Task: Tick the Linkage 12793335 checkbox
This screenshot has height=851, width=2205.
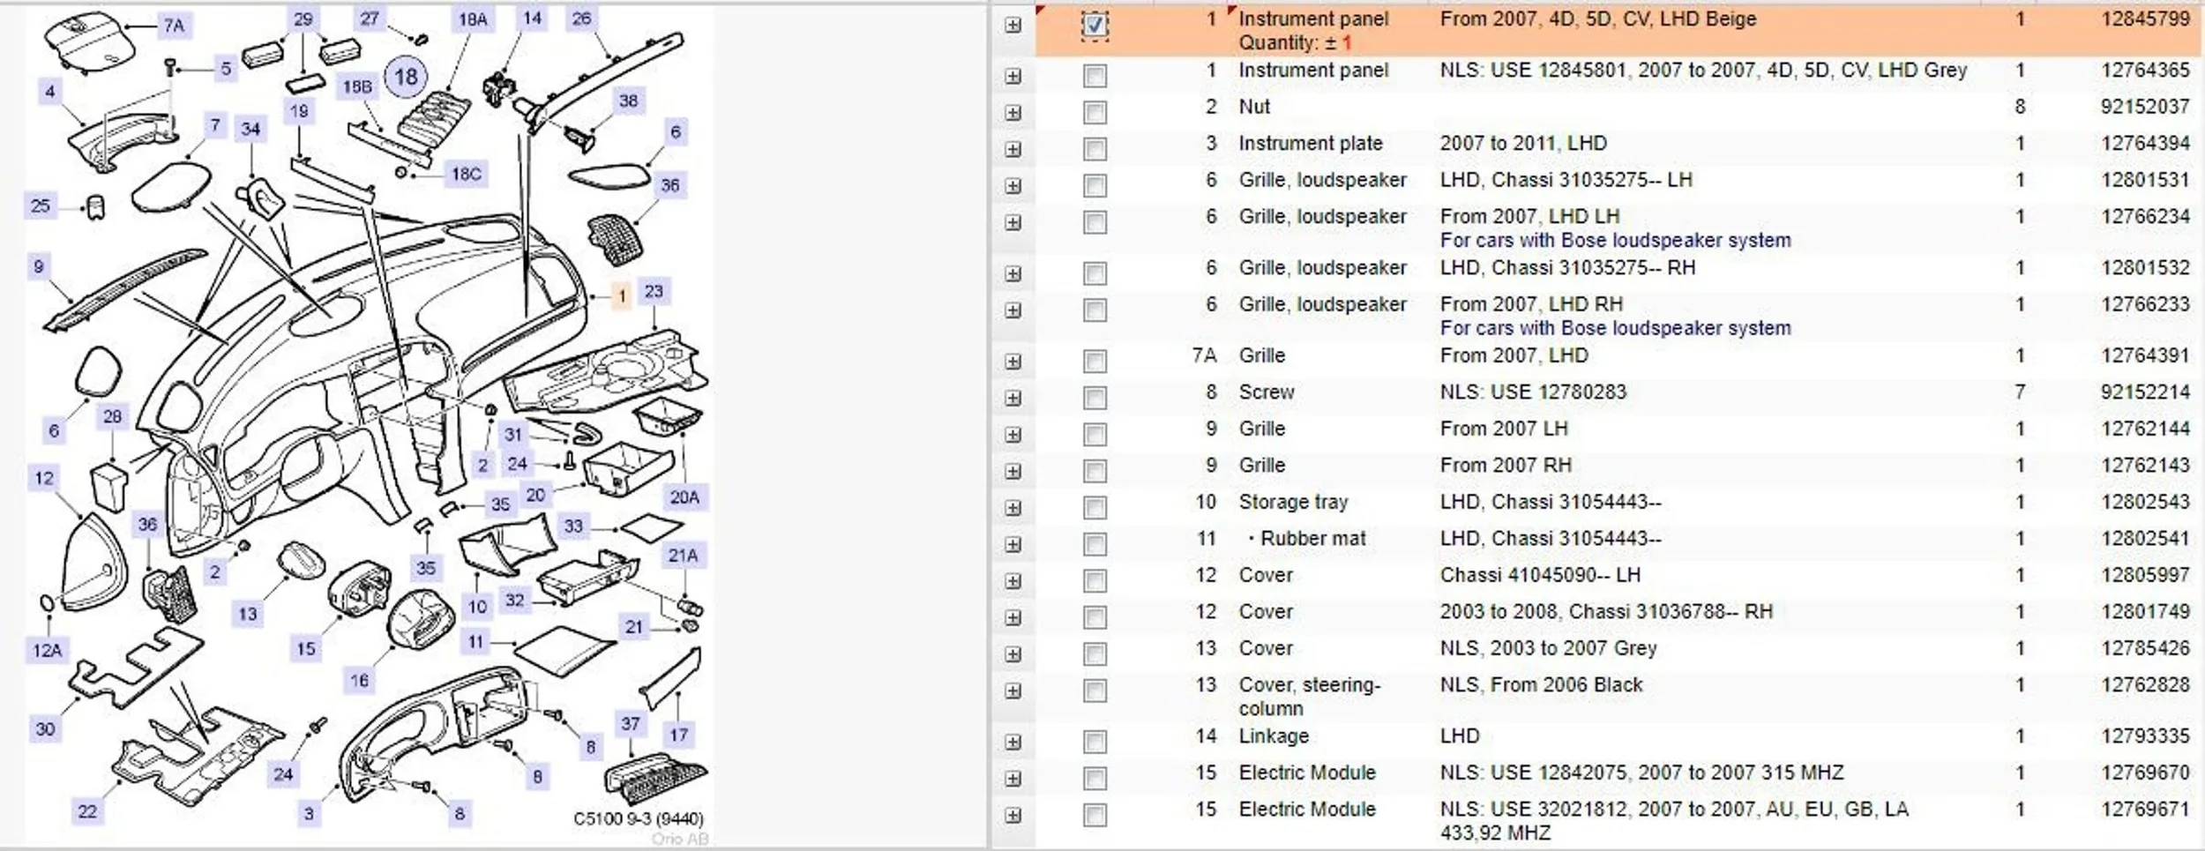Action: click(x=1095, y=743)
